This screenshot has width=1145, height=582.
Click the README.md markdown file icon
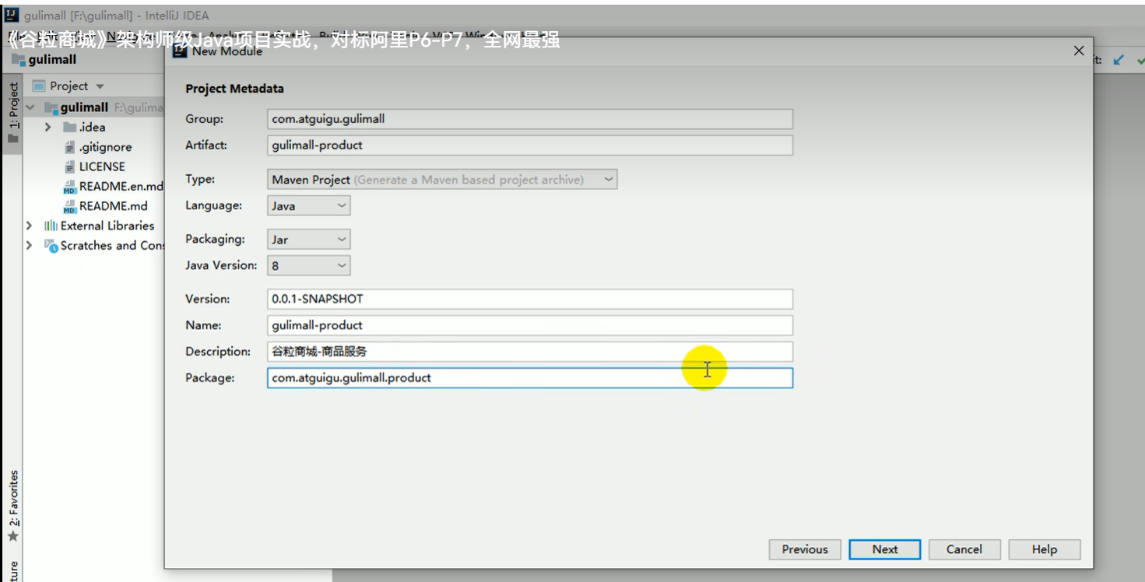[70, 206]
